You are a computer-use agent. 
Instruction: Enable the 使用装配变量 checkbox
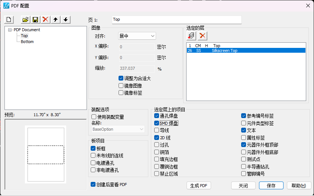94,117
